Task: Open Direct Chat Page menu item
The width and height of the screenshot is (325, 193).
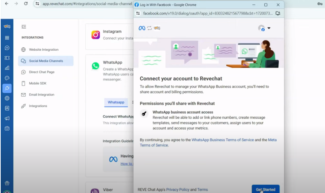Action: (x=46, y=72)
